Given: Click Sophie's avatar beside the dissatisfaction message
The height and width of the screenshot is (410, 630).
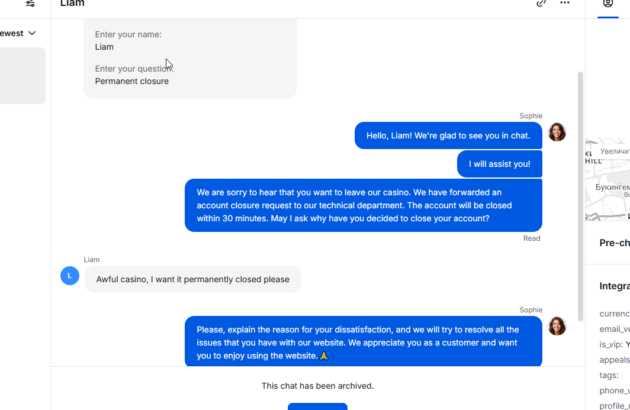Looking at the screenshot, I should (x=557, y=326).
